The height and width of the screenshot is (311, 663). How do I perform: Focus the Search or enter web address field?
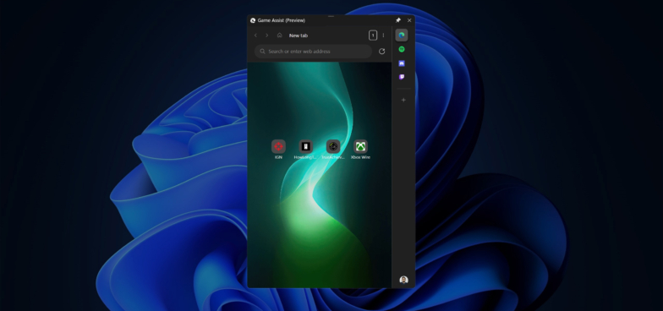click(x=313, y=51)
